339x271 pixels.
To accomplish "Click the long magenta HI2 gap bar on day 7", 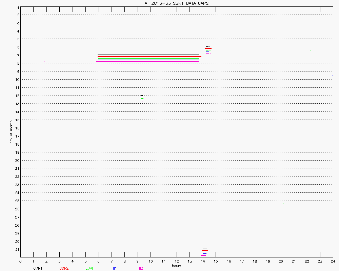I will click(147, 61).
